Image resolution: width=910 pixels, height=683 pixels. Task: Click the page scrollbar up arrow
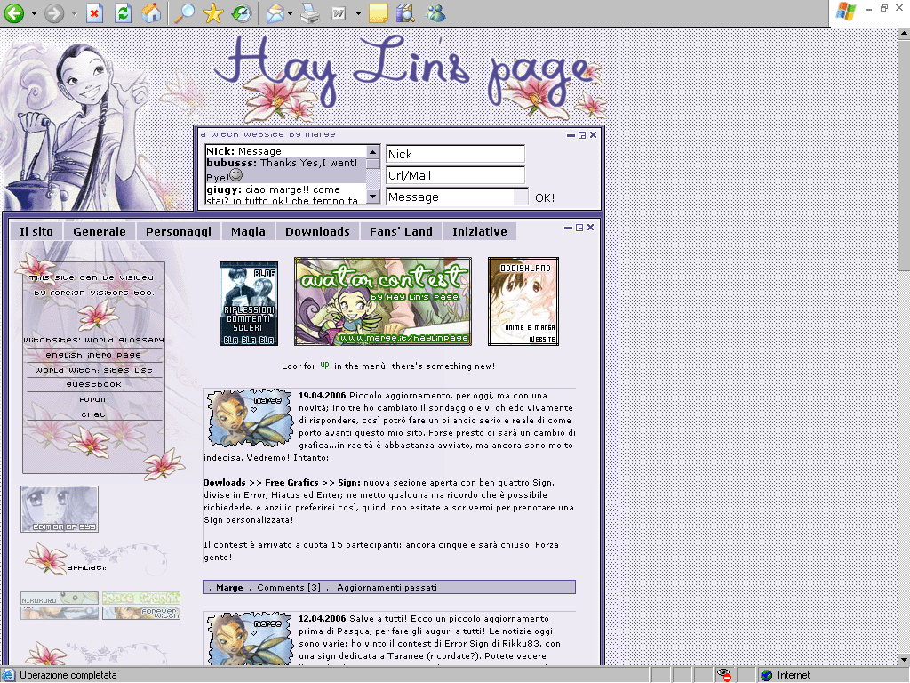(x=904, y=34)
